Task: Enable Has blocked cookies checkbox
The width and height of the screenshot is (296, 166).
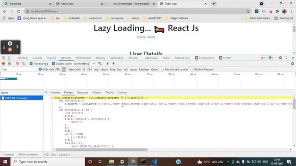Action: tap(162, 69)
